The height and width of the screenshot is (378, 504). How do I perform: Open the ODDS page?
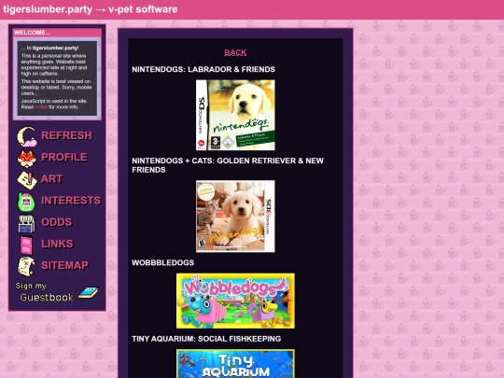coord(57,222)
